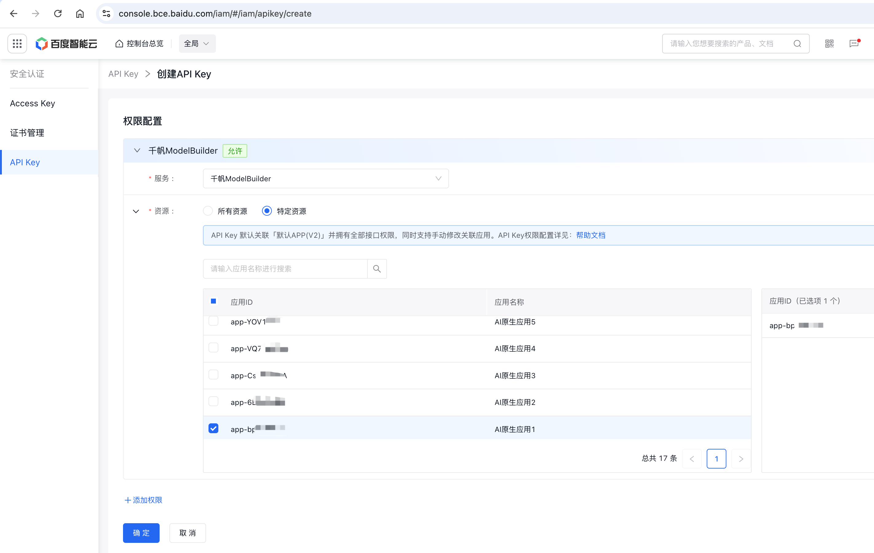Click the 允许 tag on 千帆ModelBuilder
The width and height of the screenshot is (874, 553).
235,151
